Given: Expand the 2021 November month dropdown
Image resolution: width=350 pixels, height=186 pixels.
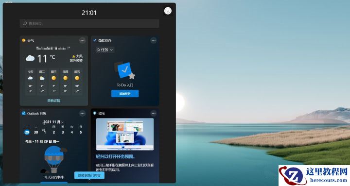Looking at the screenshot, I should tap(53, 122).
